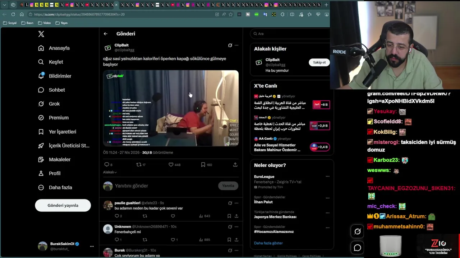Screen dimensions: 460x258
Task: Add page to browser favorites star
Action: 231,14
